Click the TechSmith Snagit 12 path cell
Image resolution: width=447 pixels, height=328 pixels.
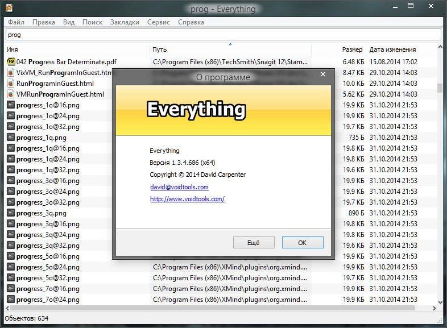pos(230,62)
